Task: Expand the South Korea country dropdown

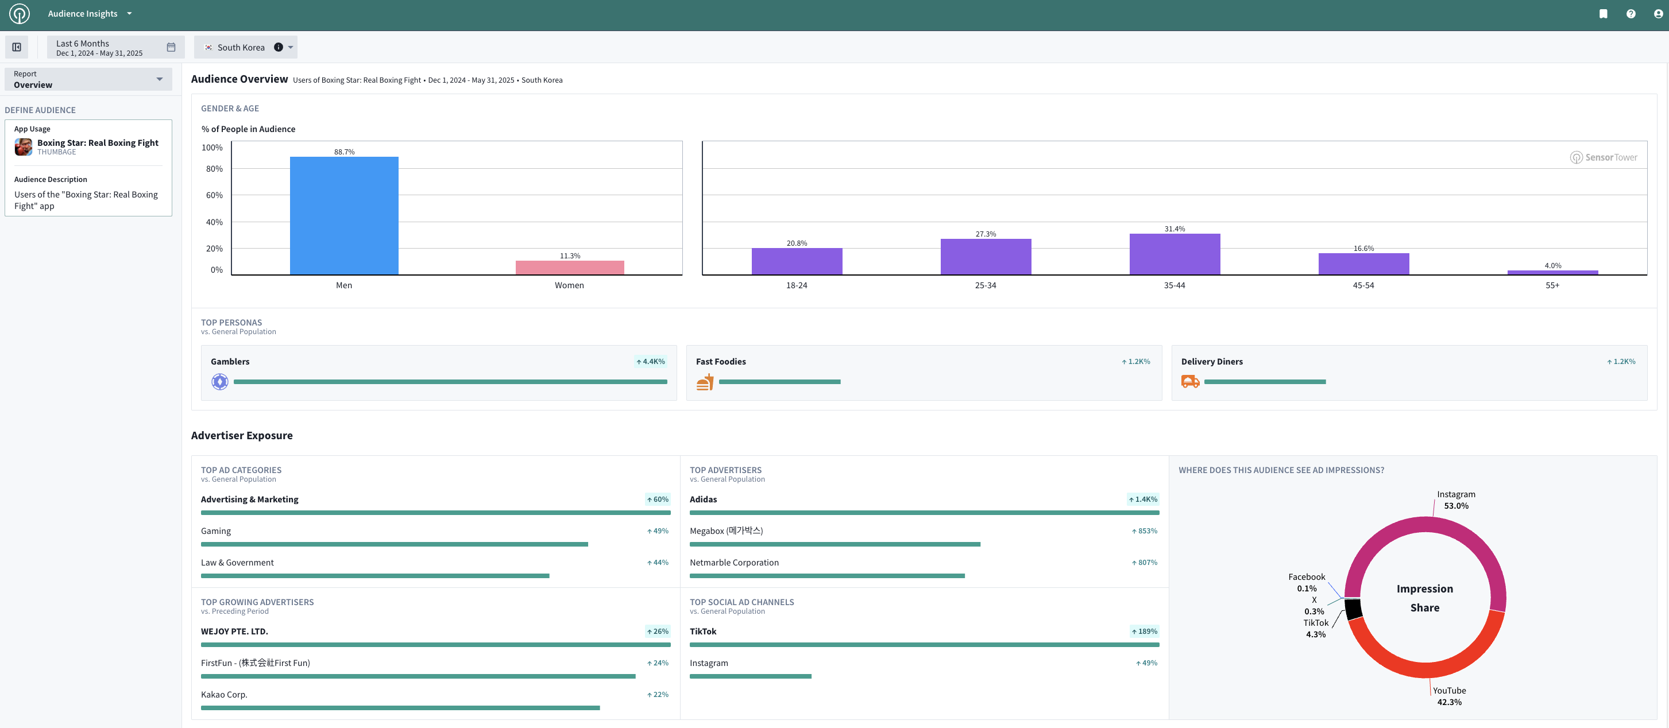Action: pos(291,47)
